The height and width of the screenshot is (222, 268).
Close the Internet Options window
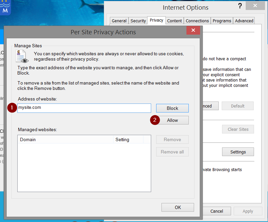pyautogui.click(x=255, y=6)
